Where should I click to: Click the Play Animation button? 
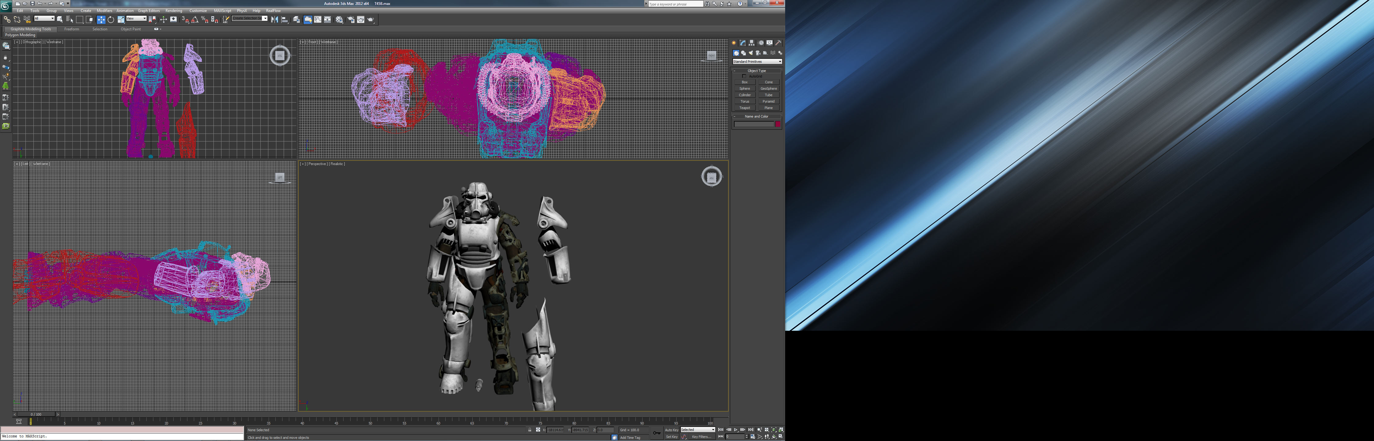(x=735, y=430)
